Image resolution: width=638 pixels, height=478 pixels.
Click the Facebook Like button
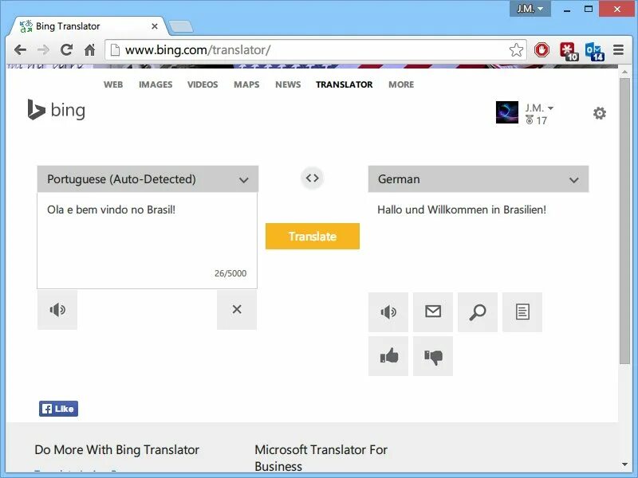click(58, 409)
